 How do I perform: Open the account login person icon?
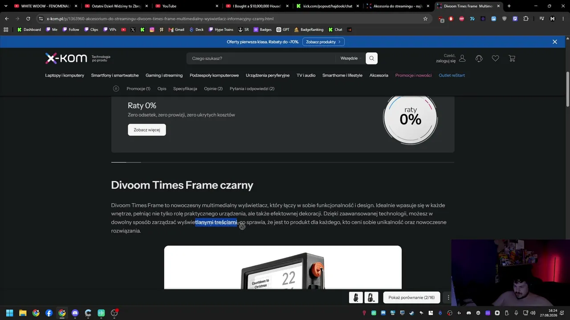click(462, 58)
